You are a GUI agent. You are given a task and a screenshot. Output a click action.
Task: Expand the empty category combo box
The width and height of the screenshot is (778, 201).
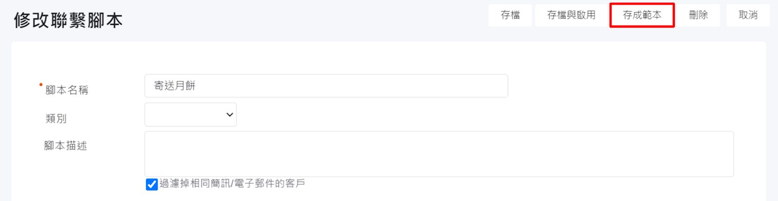190,114
